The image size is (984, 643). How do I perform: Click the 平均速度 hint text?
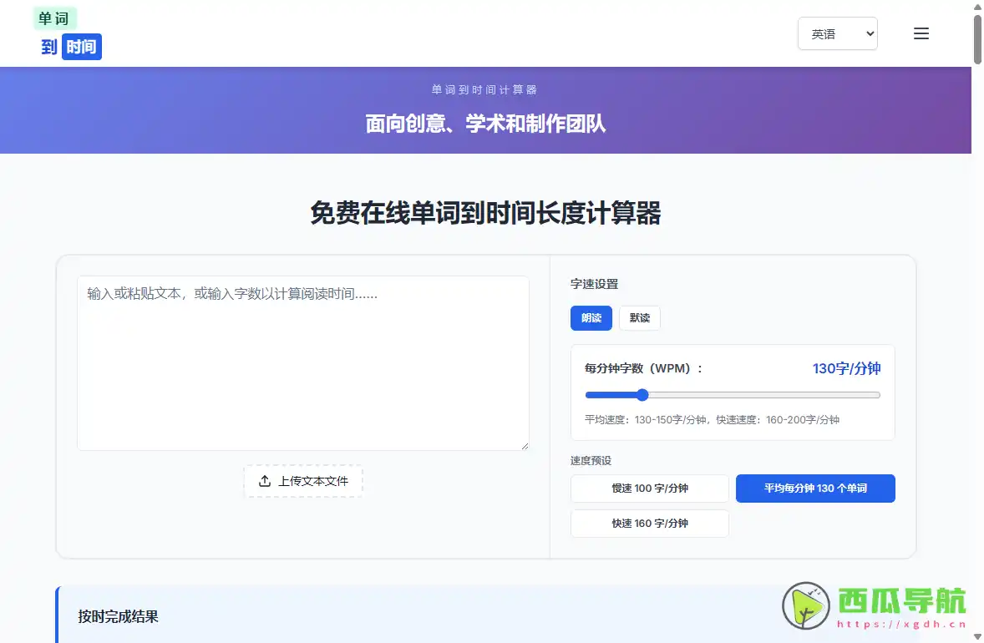(x=712, y=420)
